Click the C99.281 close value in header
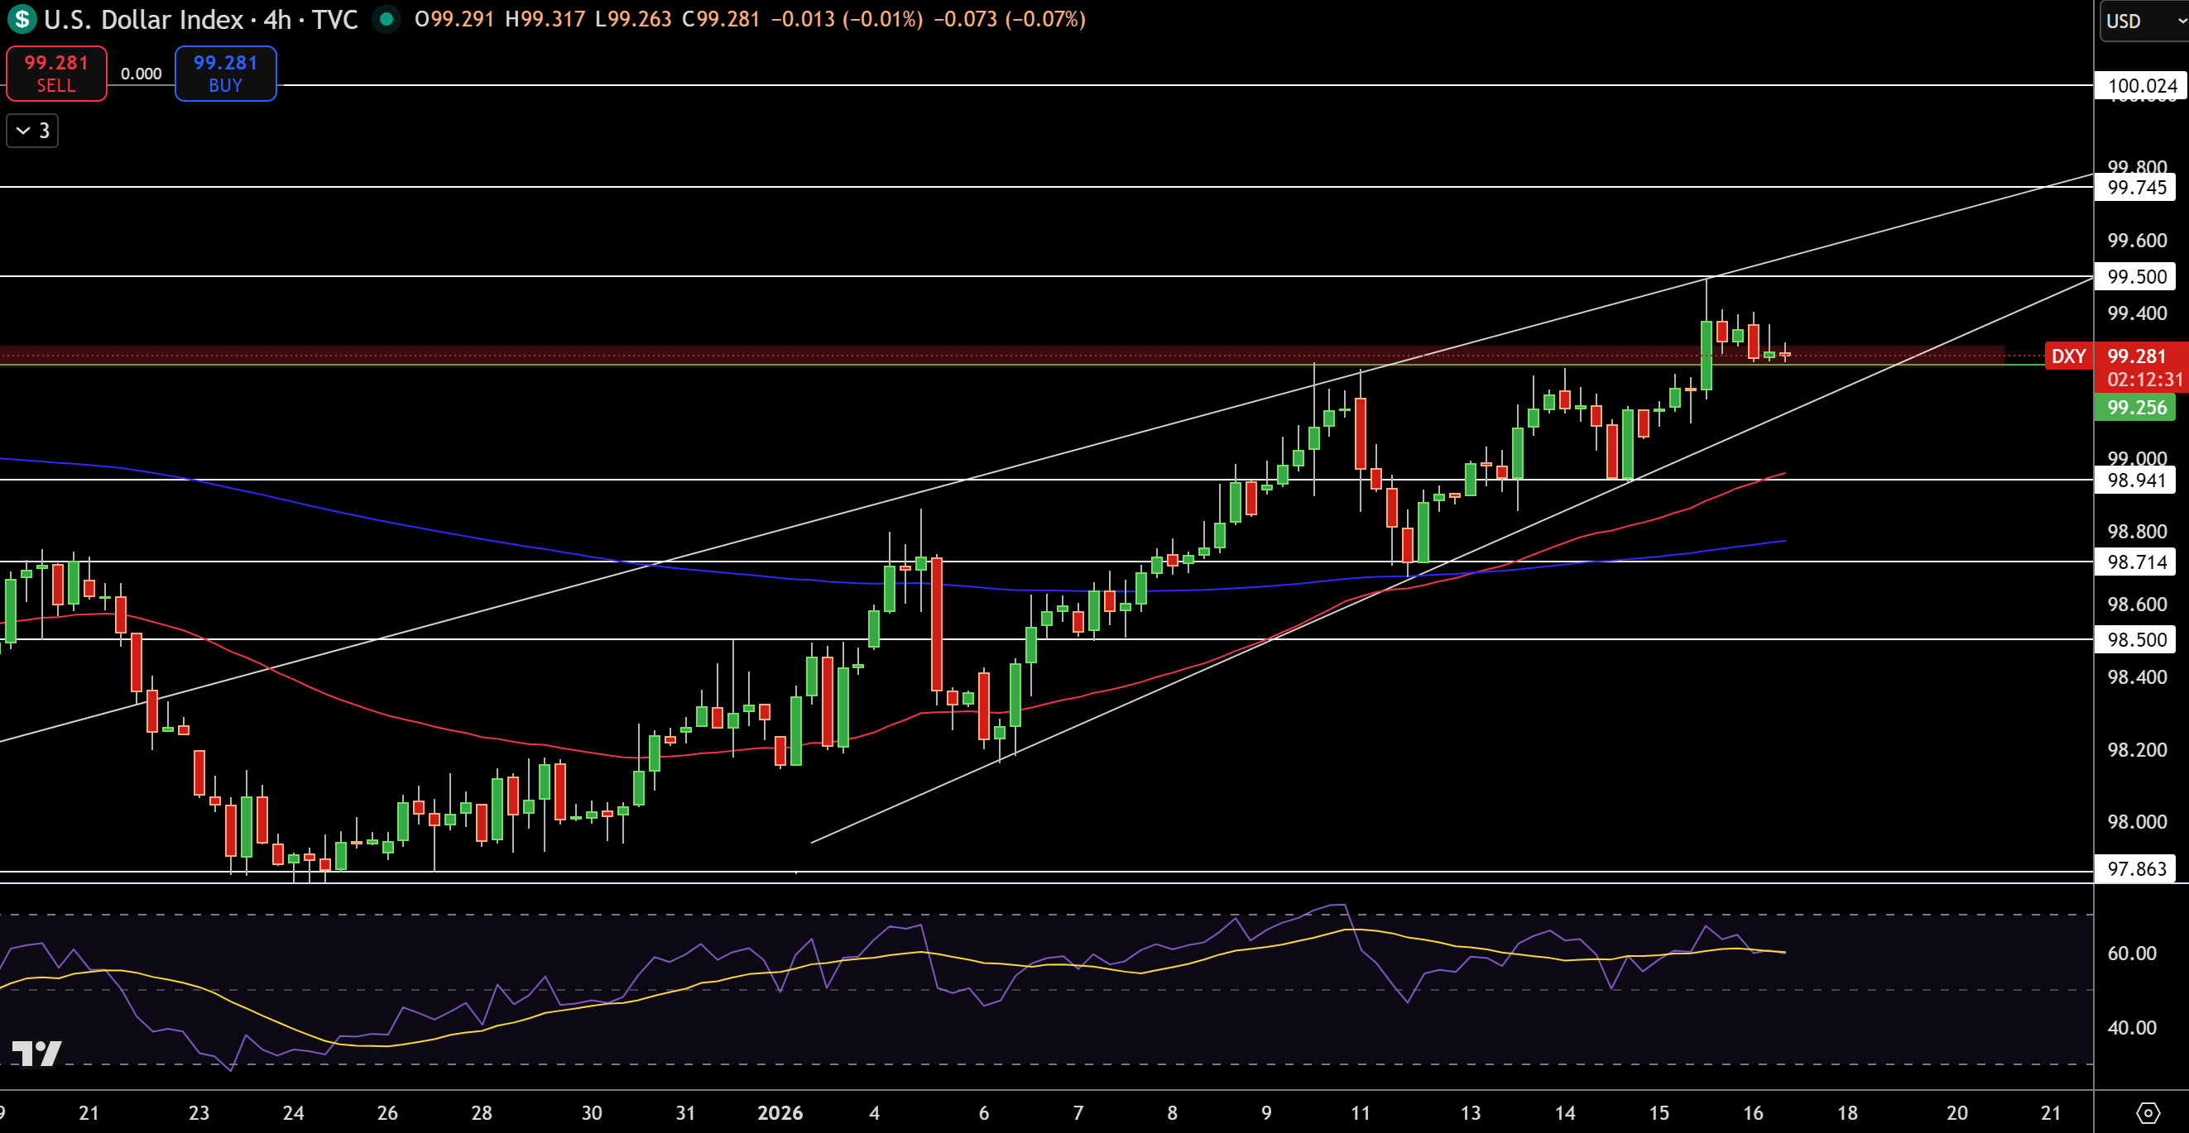The width and height of the screenshot is (2189, 1133). click(x=722, y=19)
